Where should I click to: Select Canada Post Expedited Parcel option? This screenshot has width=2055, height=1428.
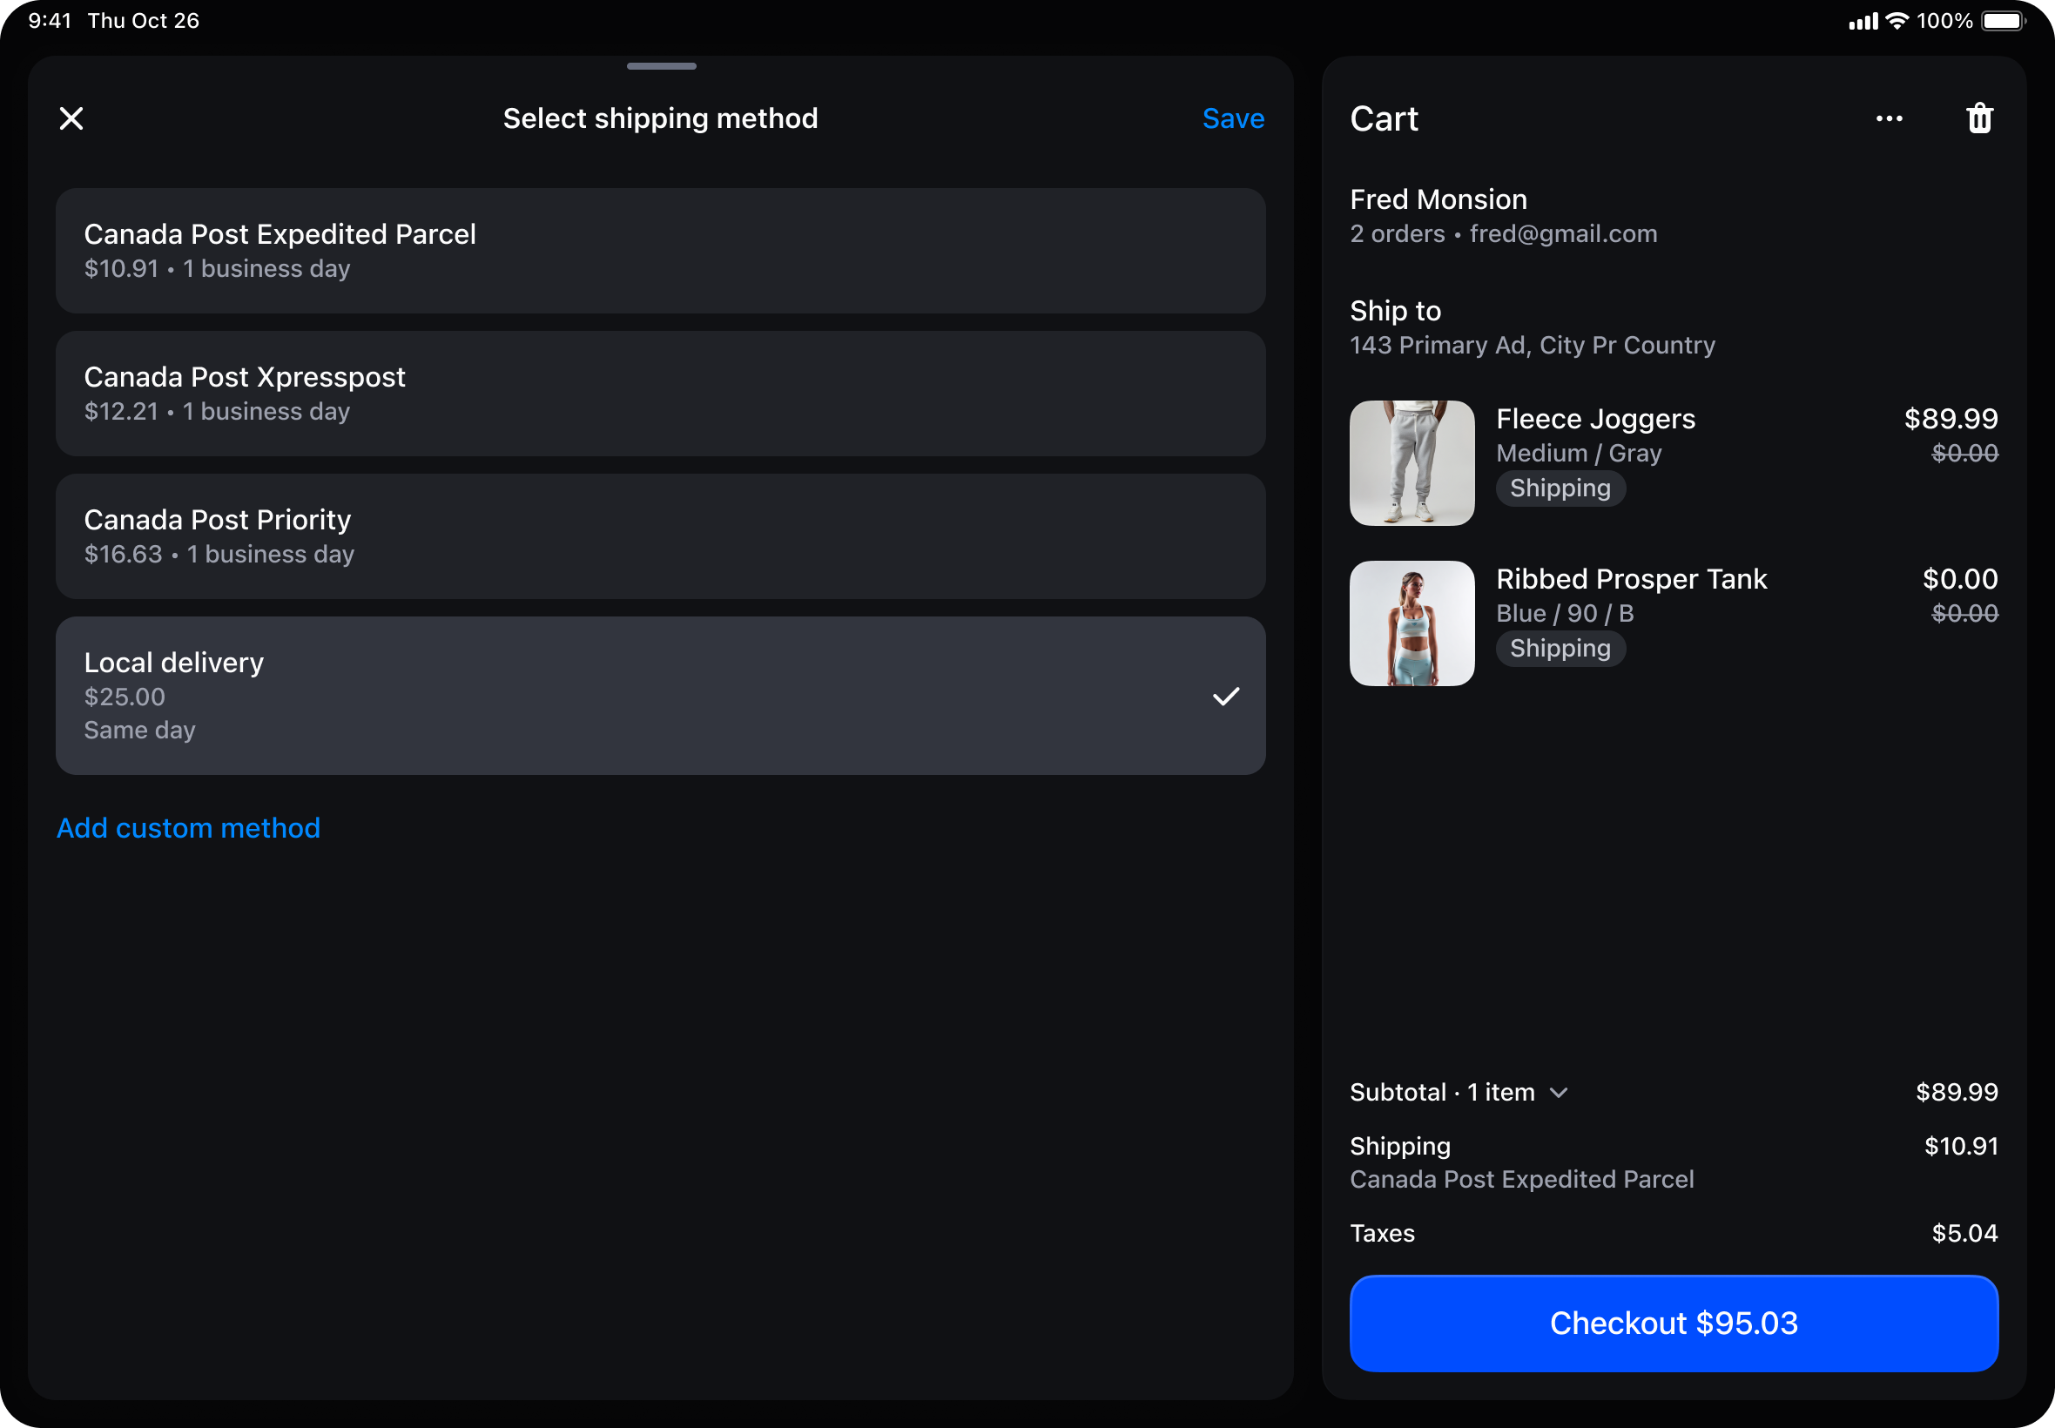pyautogui.click(x=660, y=251)
